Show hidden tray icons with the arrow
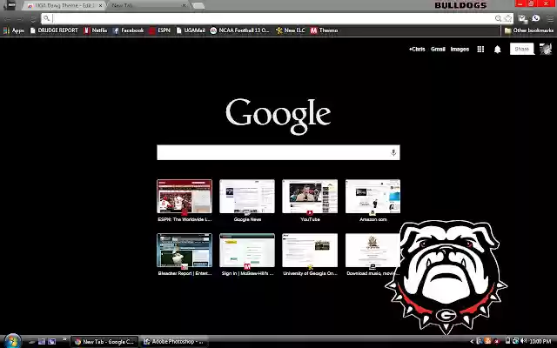This screenshot has height=348, width=557. point(472,342)
